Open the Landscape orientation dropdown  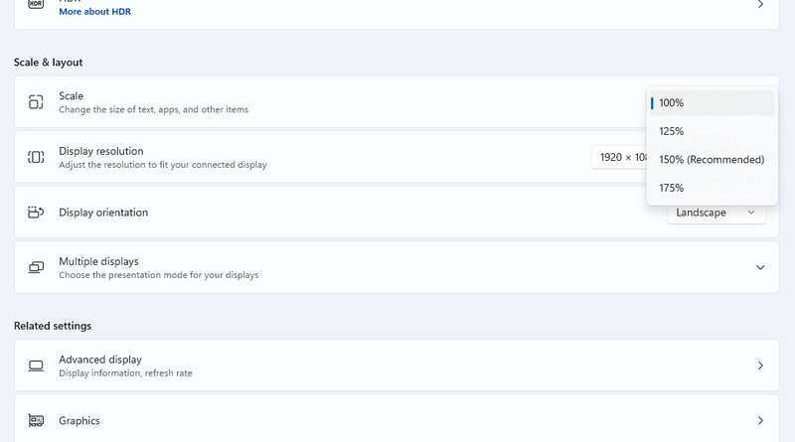tap(715, 213)
